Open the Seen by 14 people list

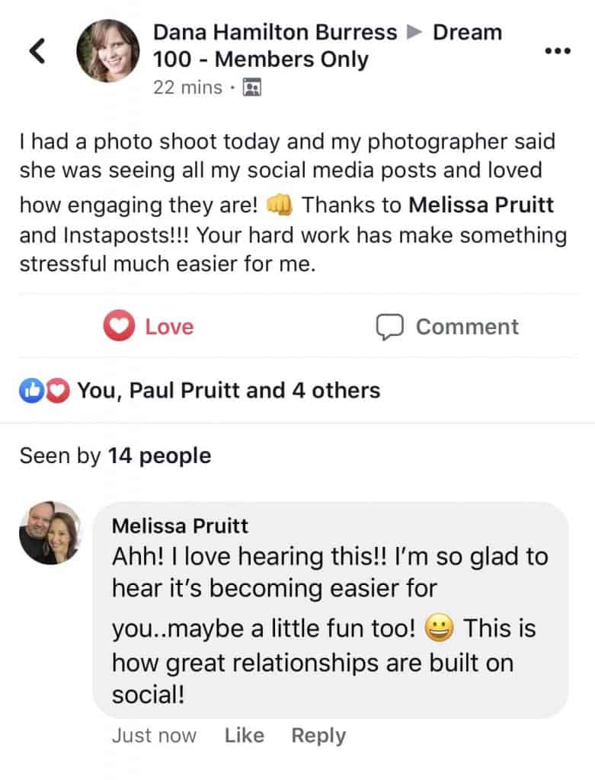(x=115, y=456)
